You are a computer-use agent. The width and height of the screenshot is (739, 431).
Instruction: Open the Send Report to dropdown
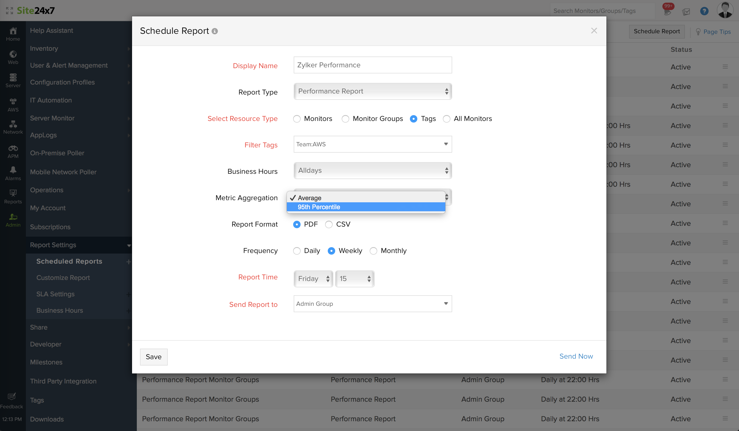(x=372, y=303)
